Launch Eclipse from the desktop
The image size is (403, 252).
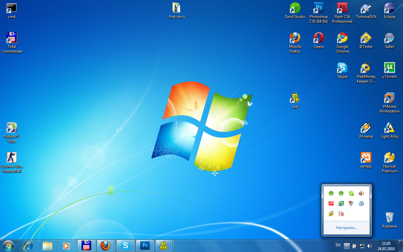389,11
